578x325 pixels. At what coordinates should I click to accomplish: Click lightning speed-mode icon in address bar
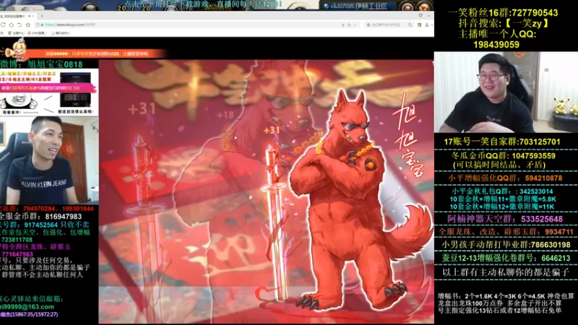(342, 25)
